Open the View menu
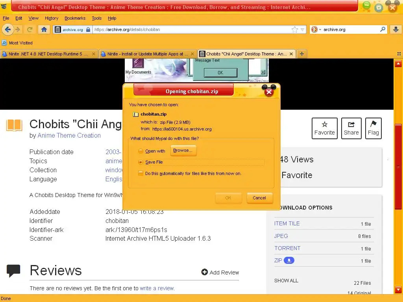 tap(33, 18)
